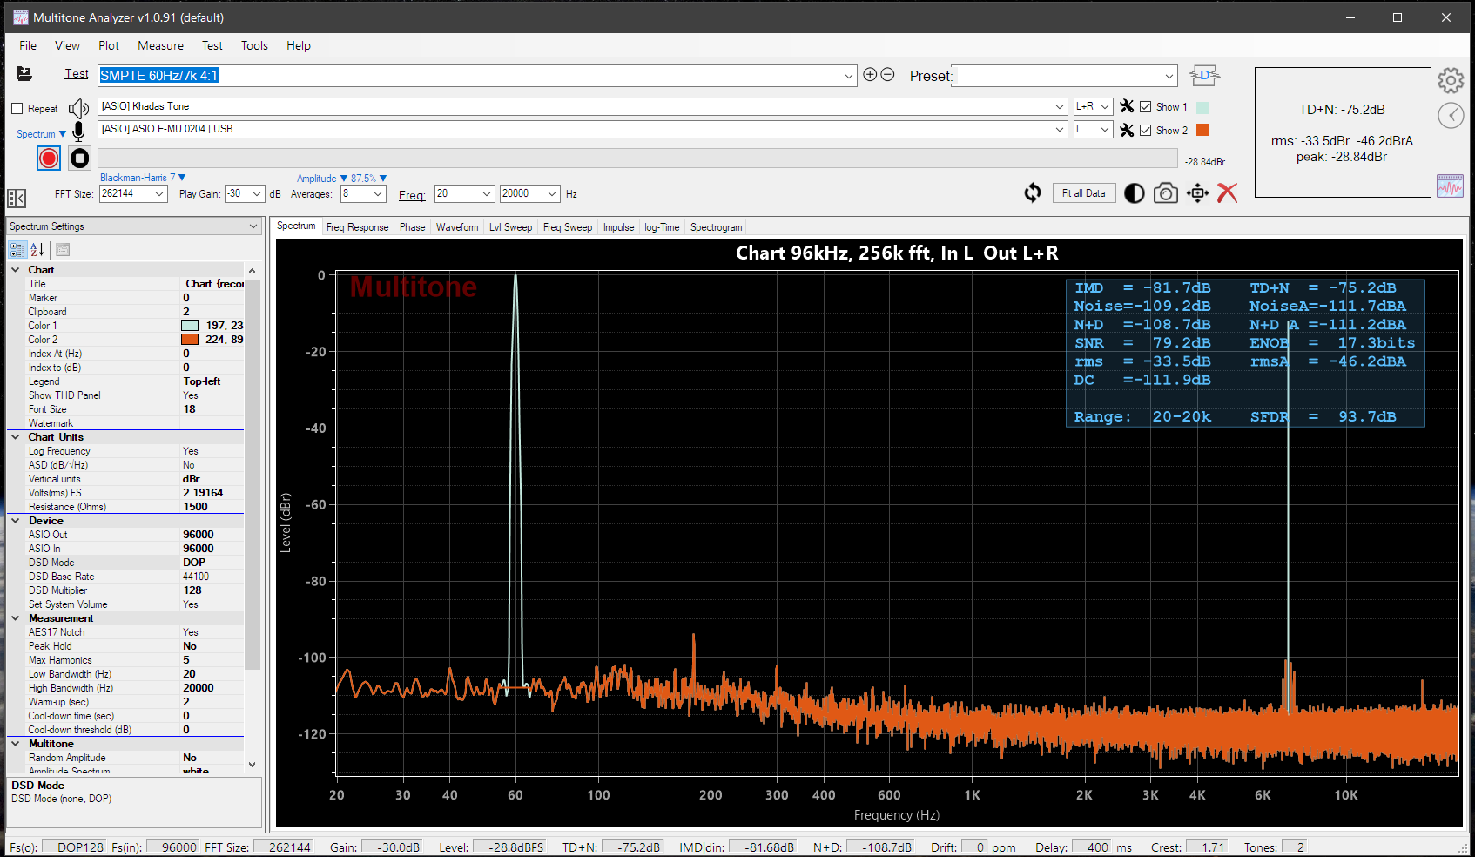Click Show 2 orange color swatch

pyautogui.click(x=1202, y=130)
